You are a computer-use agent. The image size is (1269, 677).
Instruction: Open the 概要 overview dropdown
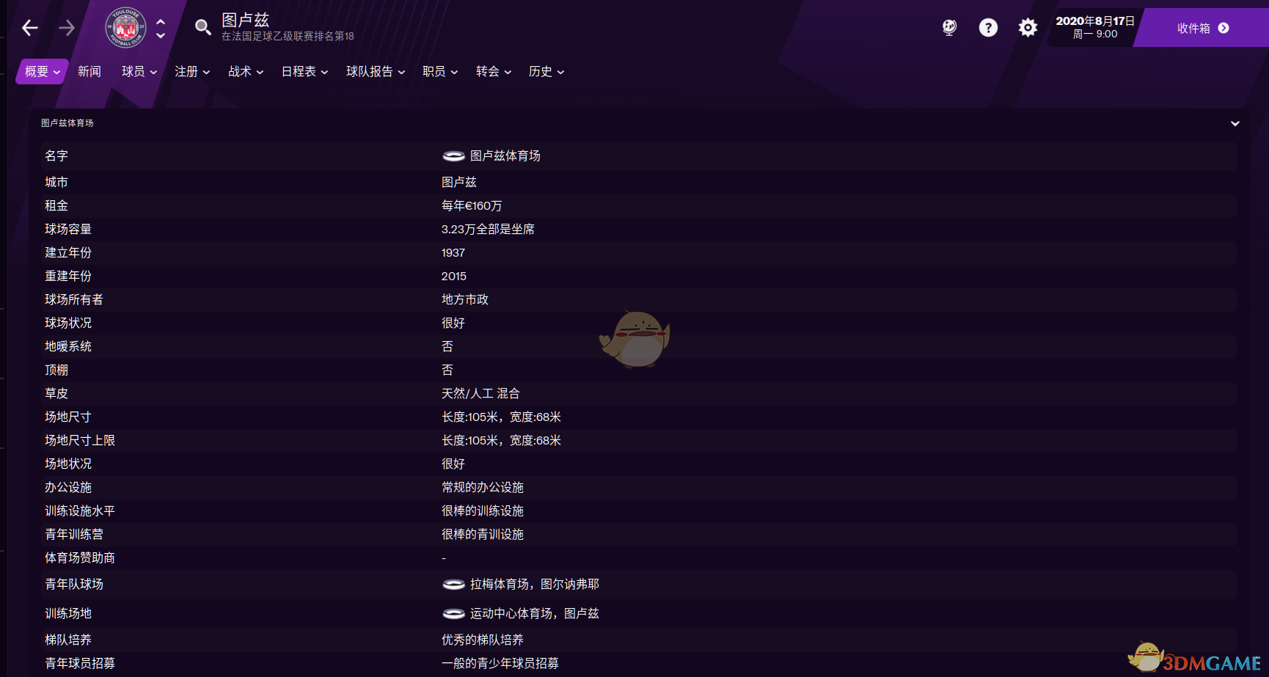43,71
